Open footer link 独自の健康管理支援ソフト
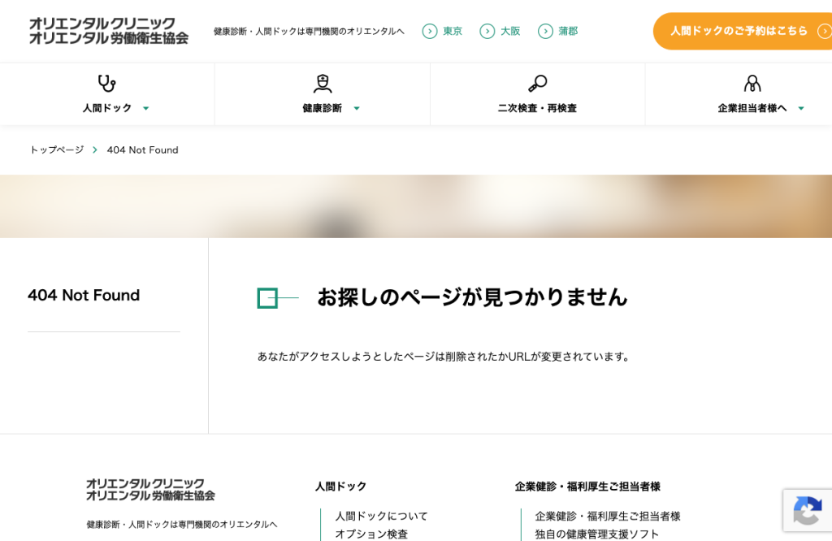Image resolution: width=832 pixels, height=541 pixels. click(x=597, y=535)
